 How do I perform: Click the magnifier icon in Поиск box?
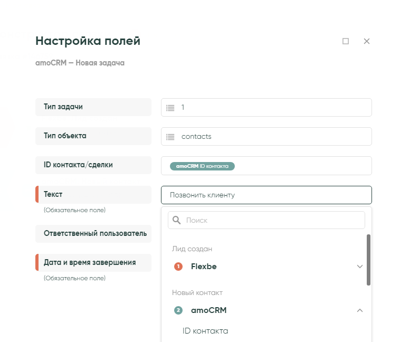(177, 220)
